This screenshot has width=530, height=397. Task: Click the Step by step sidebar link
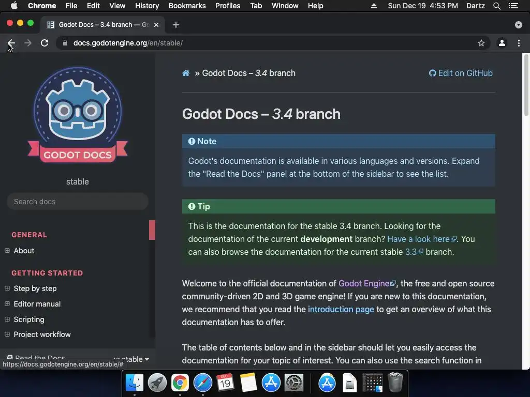(x=35, y=288)
